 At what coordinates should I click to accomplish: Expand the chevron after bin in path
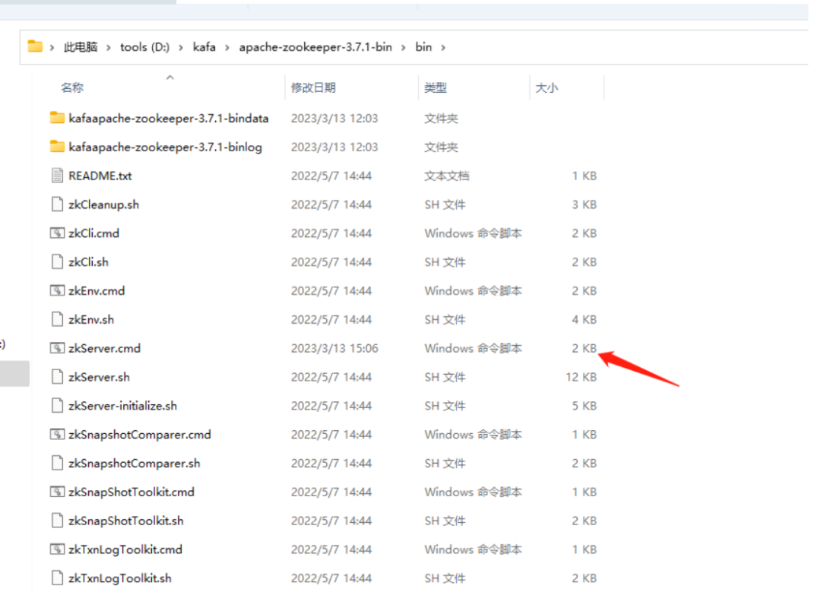click(443, 48)
